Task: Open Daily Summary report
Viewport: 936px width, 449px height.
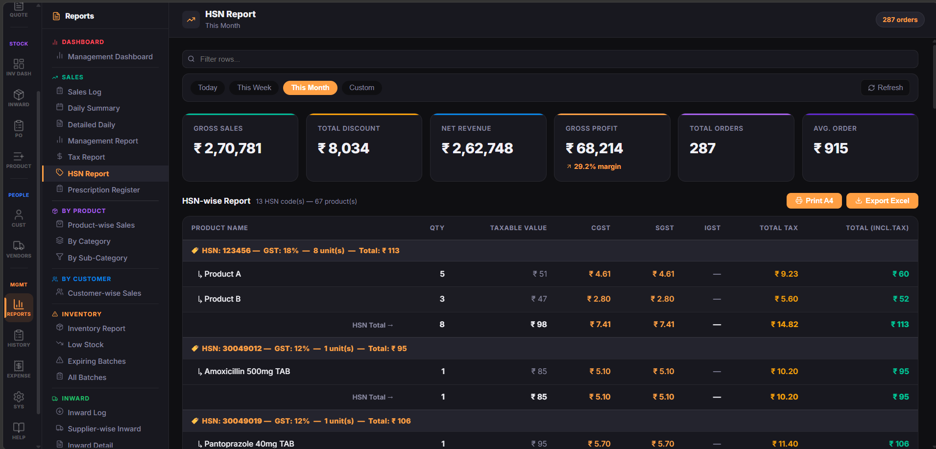Action: pyautogui.click(x=105, y=108)
